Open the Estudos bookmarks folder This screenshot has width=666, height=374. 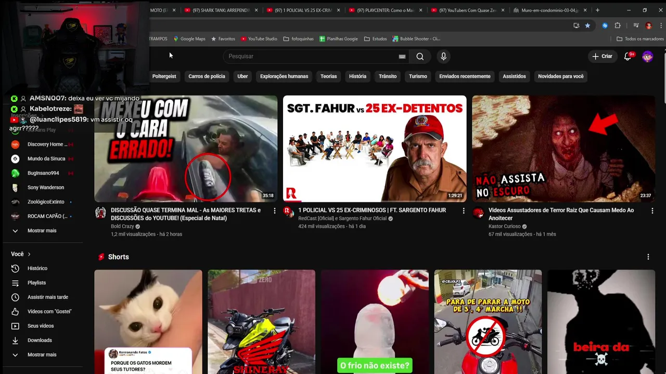point(376,39)
